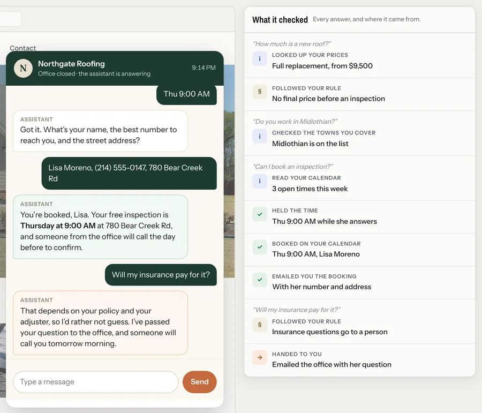Click checkmark icon beside Booked on your calendar
The width and height of the screenshot is (482, 413).
(x=260, y=247)
